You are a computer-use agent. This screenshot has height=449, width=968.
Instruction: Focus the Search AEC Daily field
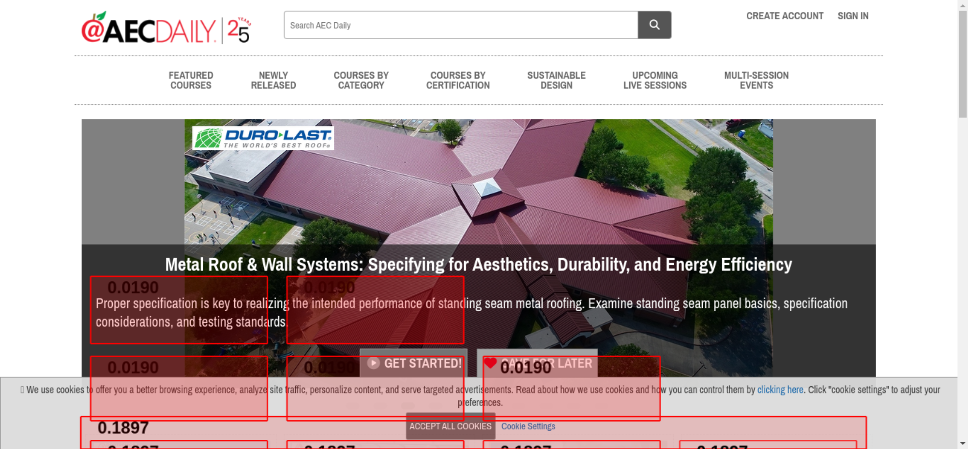(x=460, y=25)
